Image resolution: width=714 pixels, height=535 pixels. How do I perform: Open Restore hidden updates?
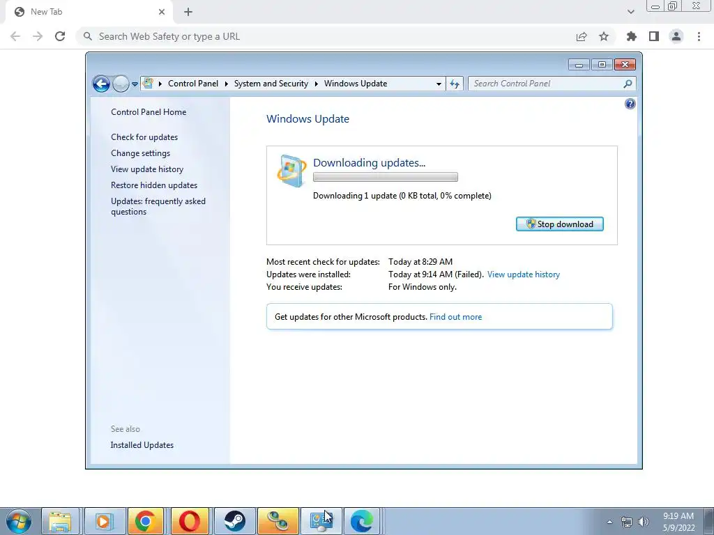(154, 185)
